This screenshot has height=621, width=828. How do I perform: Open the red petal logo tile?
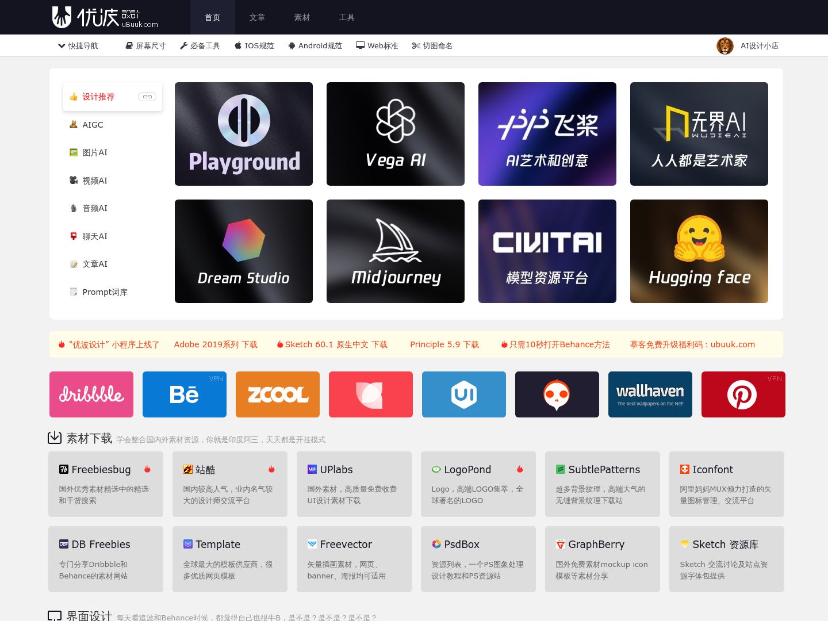pyautogui.click(x=371, y=394)
